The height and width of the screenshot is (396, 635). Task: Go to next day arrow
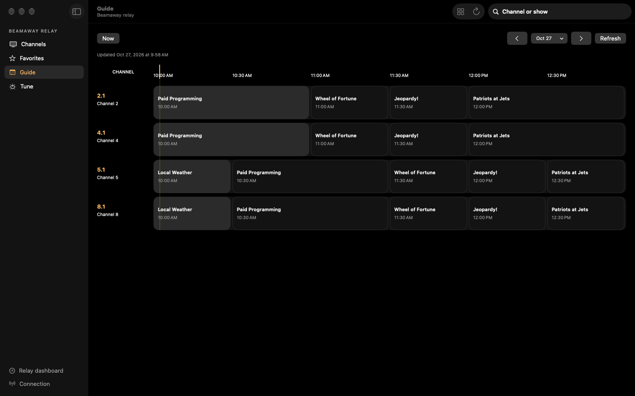(x=581, y=38)
